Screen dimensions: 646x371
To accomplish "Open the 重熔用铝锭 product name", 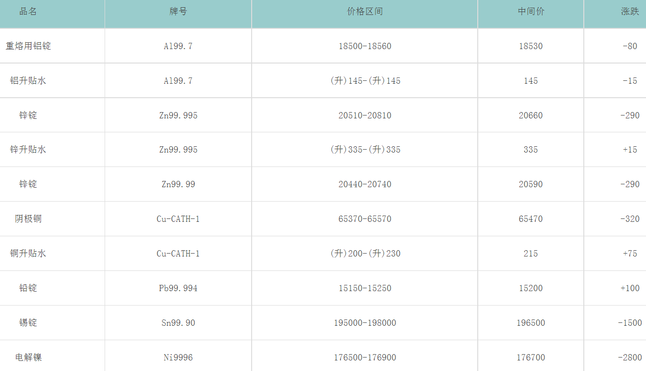I will coord(28,46).
